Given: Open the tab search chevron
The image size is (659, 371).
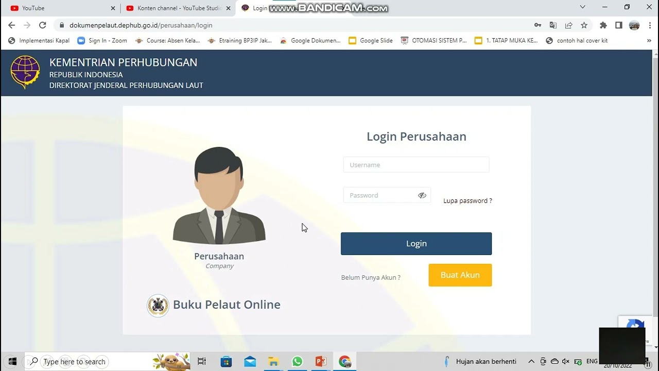Looking at the screenshot, I should (583, 7).
